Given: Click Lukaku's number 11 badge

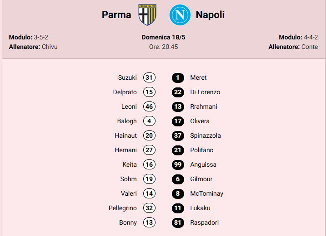Looking at the screenshot, I should pos(178,208).
